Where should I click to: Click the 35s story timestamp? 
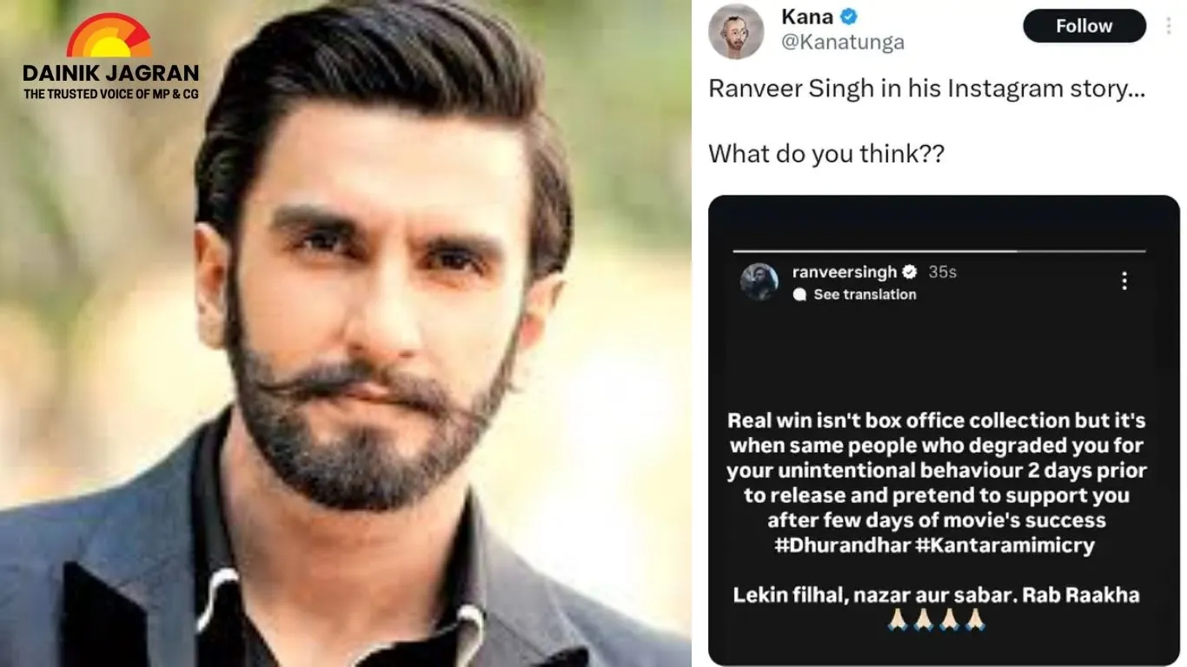point(942,272)
